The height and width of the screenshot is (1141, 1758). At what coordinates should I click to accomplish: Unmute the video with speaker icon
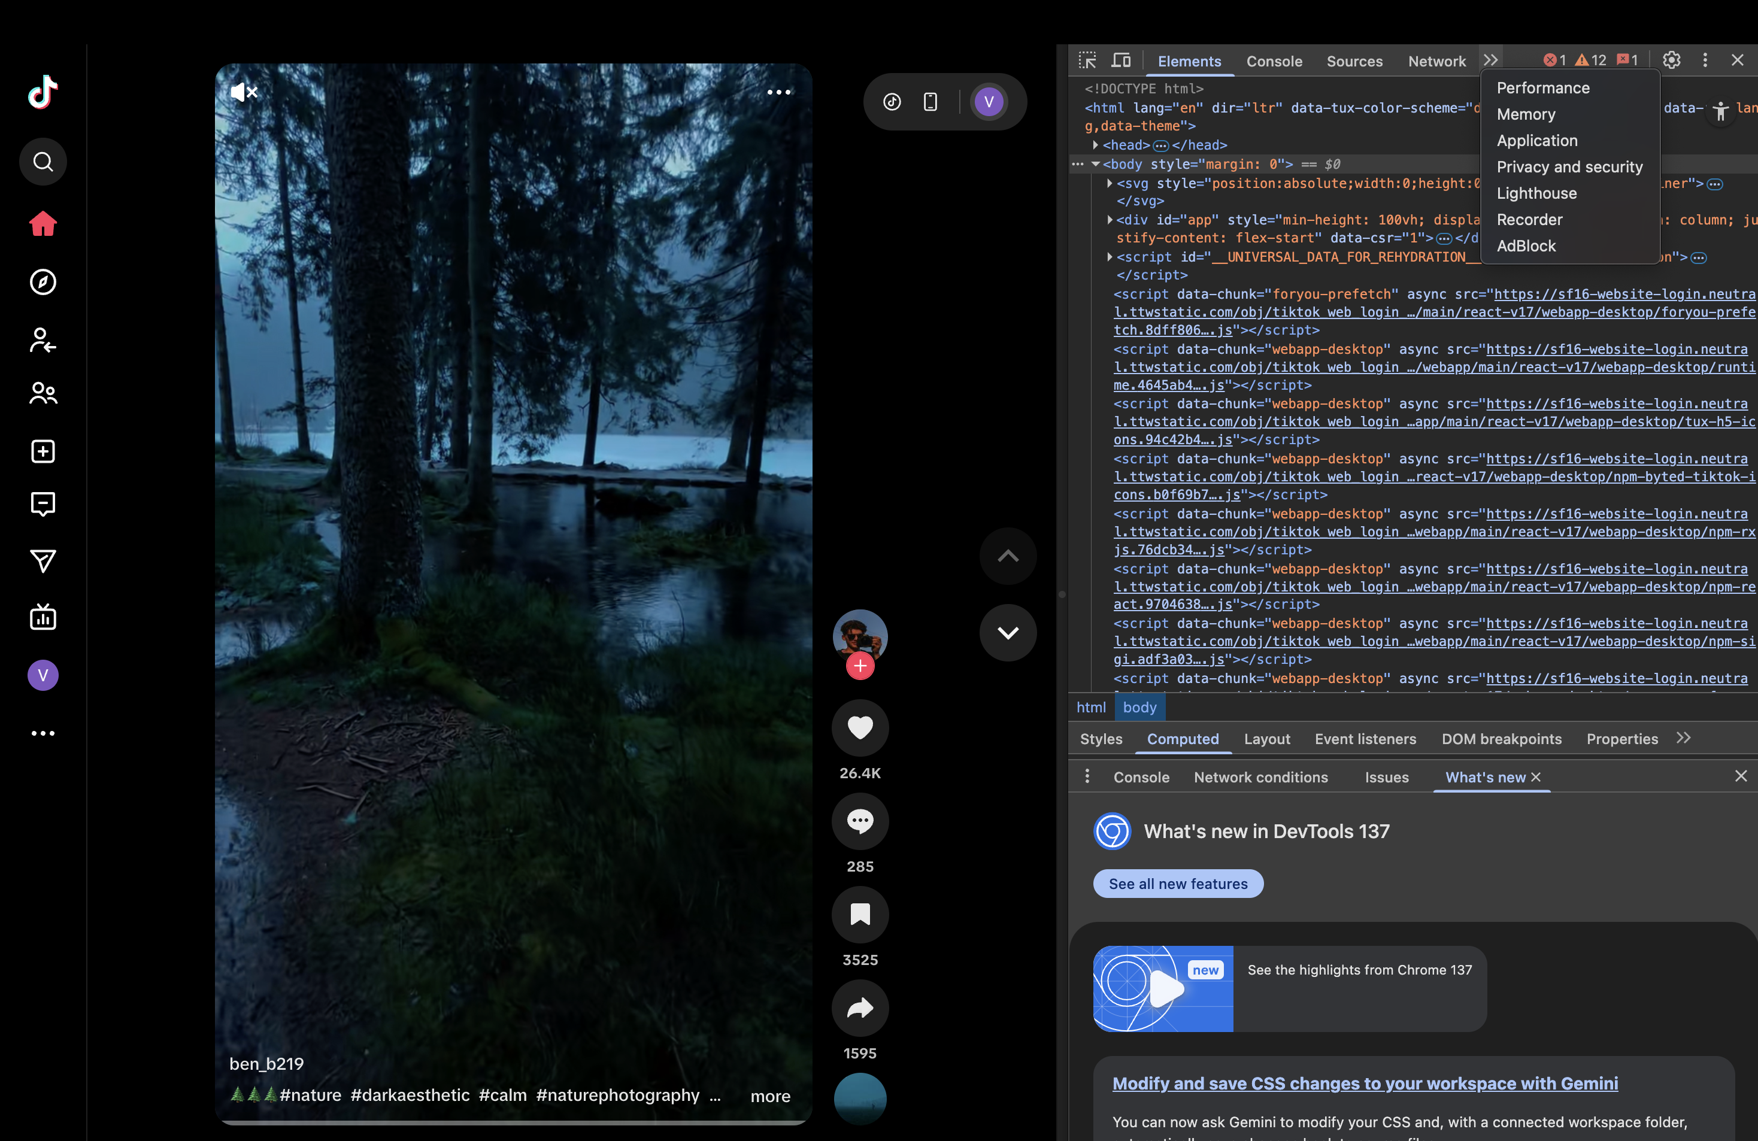coord(243,92)
